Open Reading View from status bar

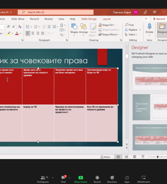click(134, 157)
